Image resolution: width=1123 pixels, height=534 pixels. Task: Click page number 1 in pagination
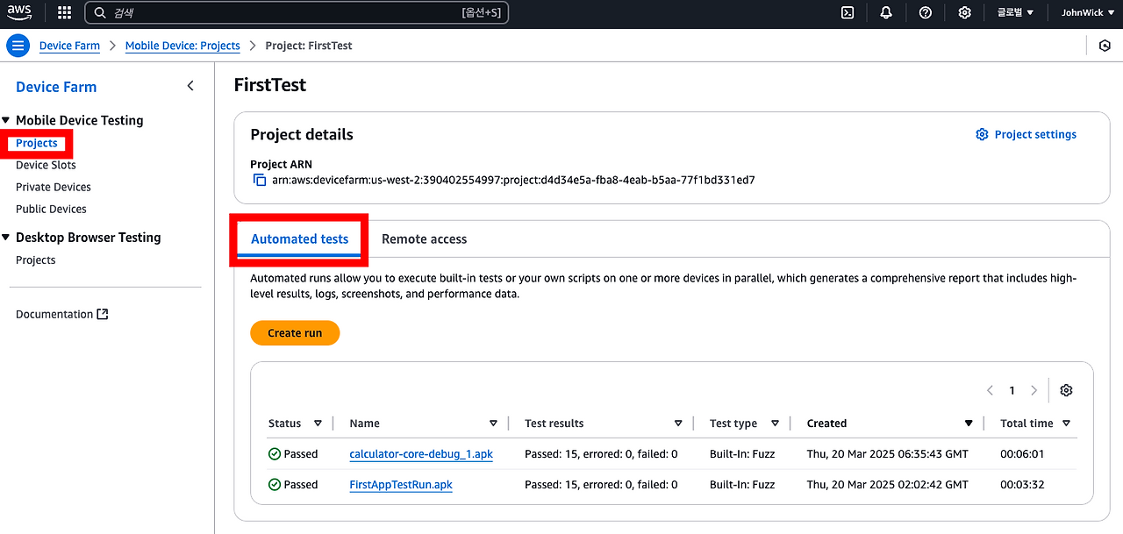click(x=1012, y=390)
